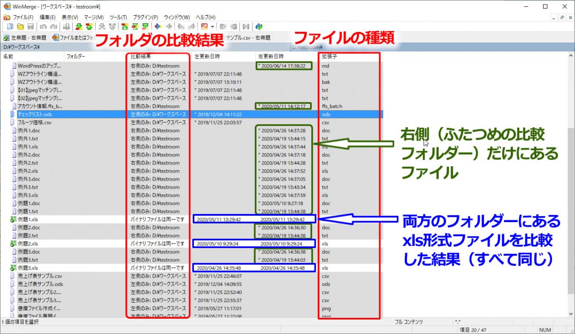Image resolution: width=575 pixels, height=334 pixels.
Task: Open the 編集(E) menu
Action: click(x=48, y=17)
